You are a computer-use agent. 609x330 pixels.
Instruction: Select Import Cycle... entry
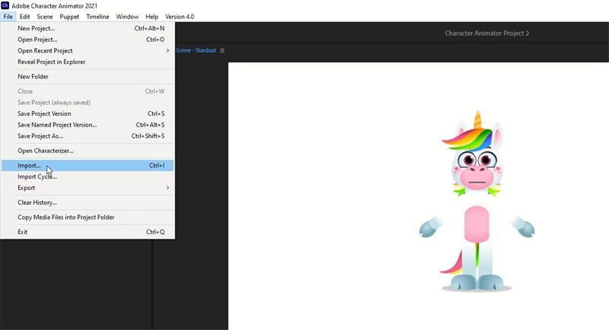coord(37,177)
